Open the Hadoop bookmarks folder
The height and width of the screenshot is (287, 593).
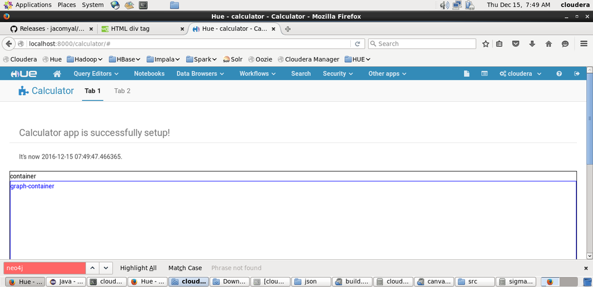85,59
